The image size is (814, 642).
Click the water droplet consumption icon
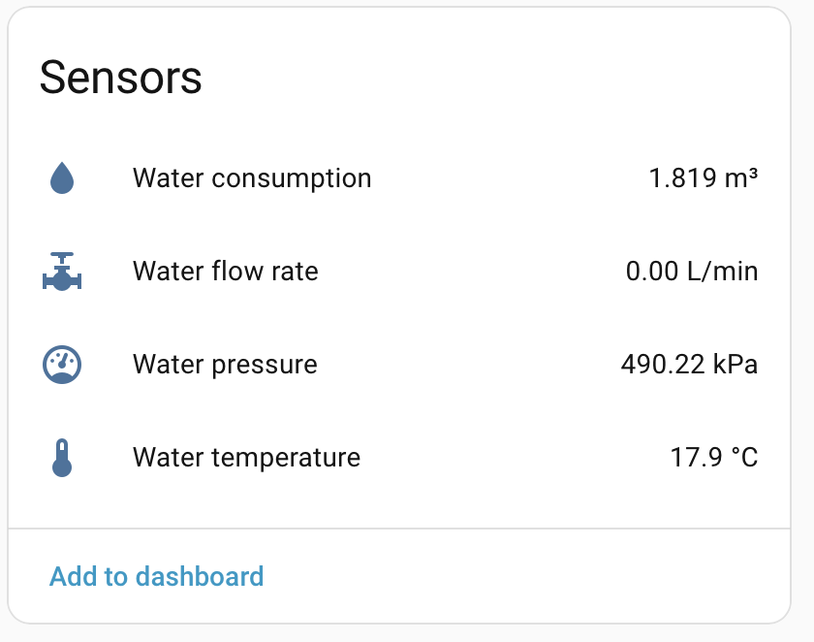(x=62, y=177)
